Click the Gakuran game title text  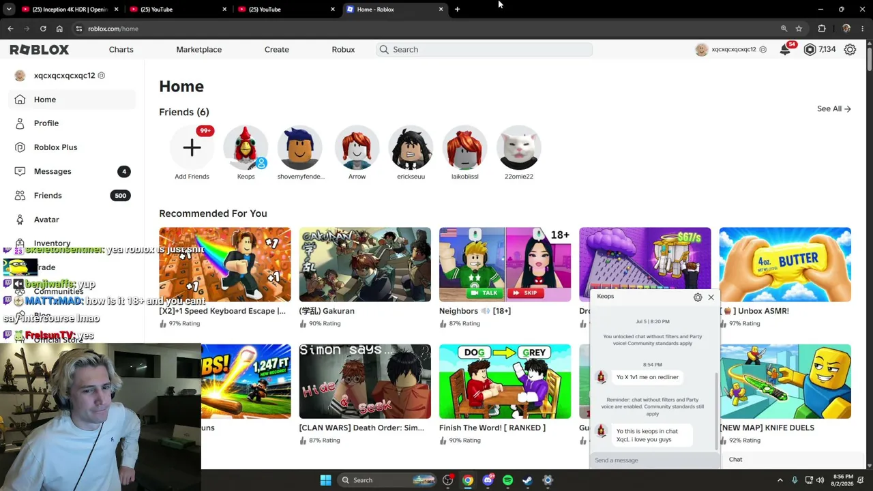click(327, 311)
